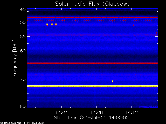Screen dimensions: 166x124
Task: Click the 'Updated Sun Aug 1 11:16:31 2021' text
Action: point(22,123)
